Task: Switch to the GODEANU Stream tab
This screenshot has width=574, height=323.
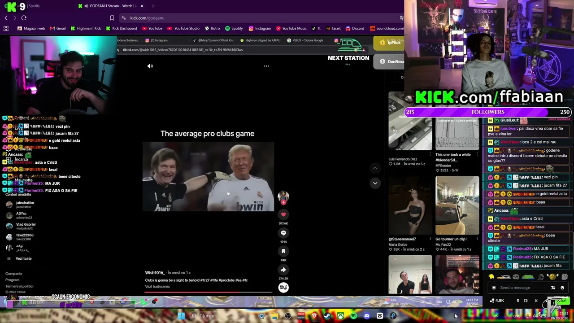Action: tap(111, 6)
